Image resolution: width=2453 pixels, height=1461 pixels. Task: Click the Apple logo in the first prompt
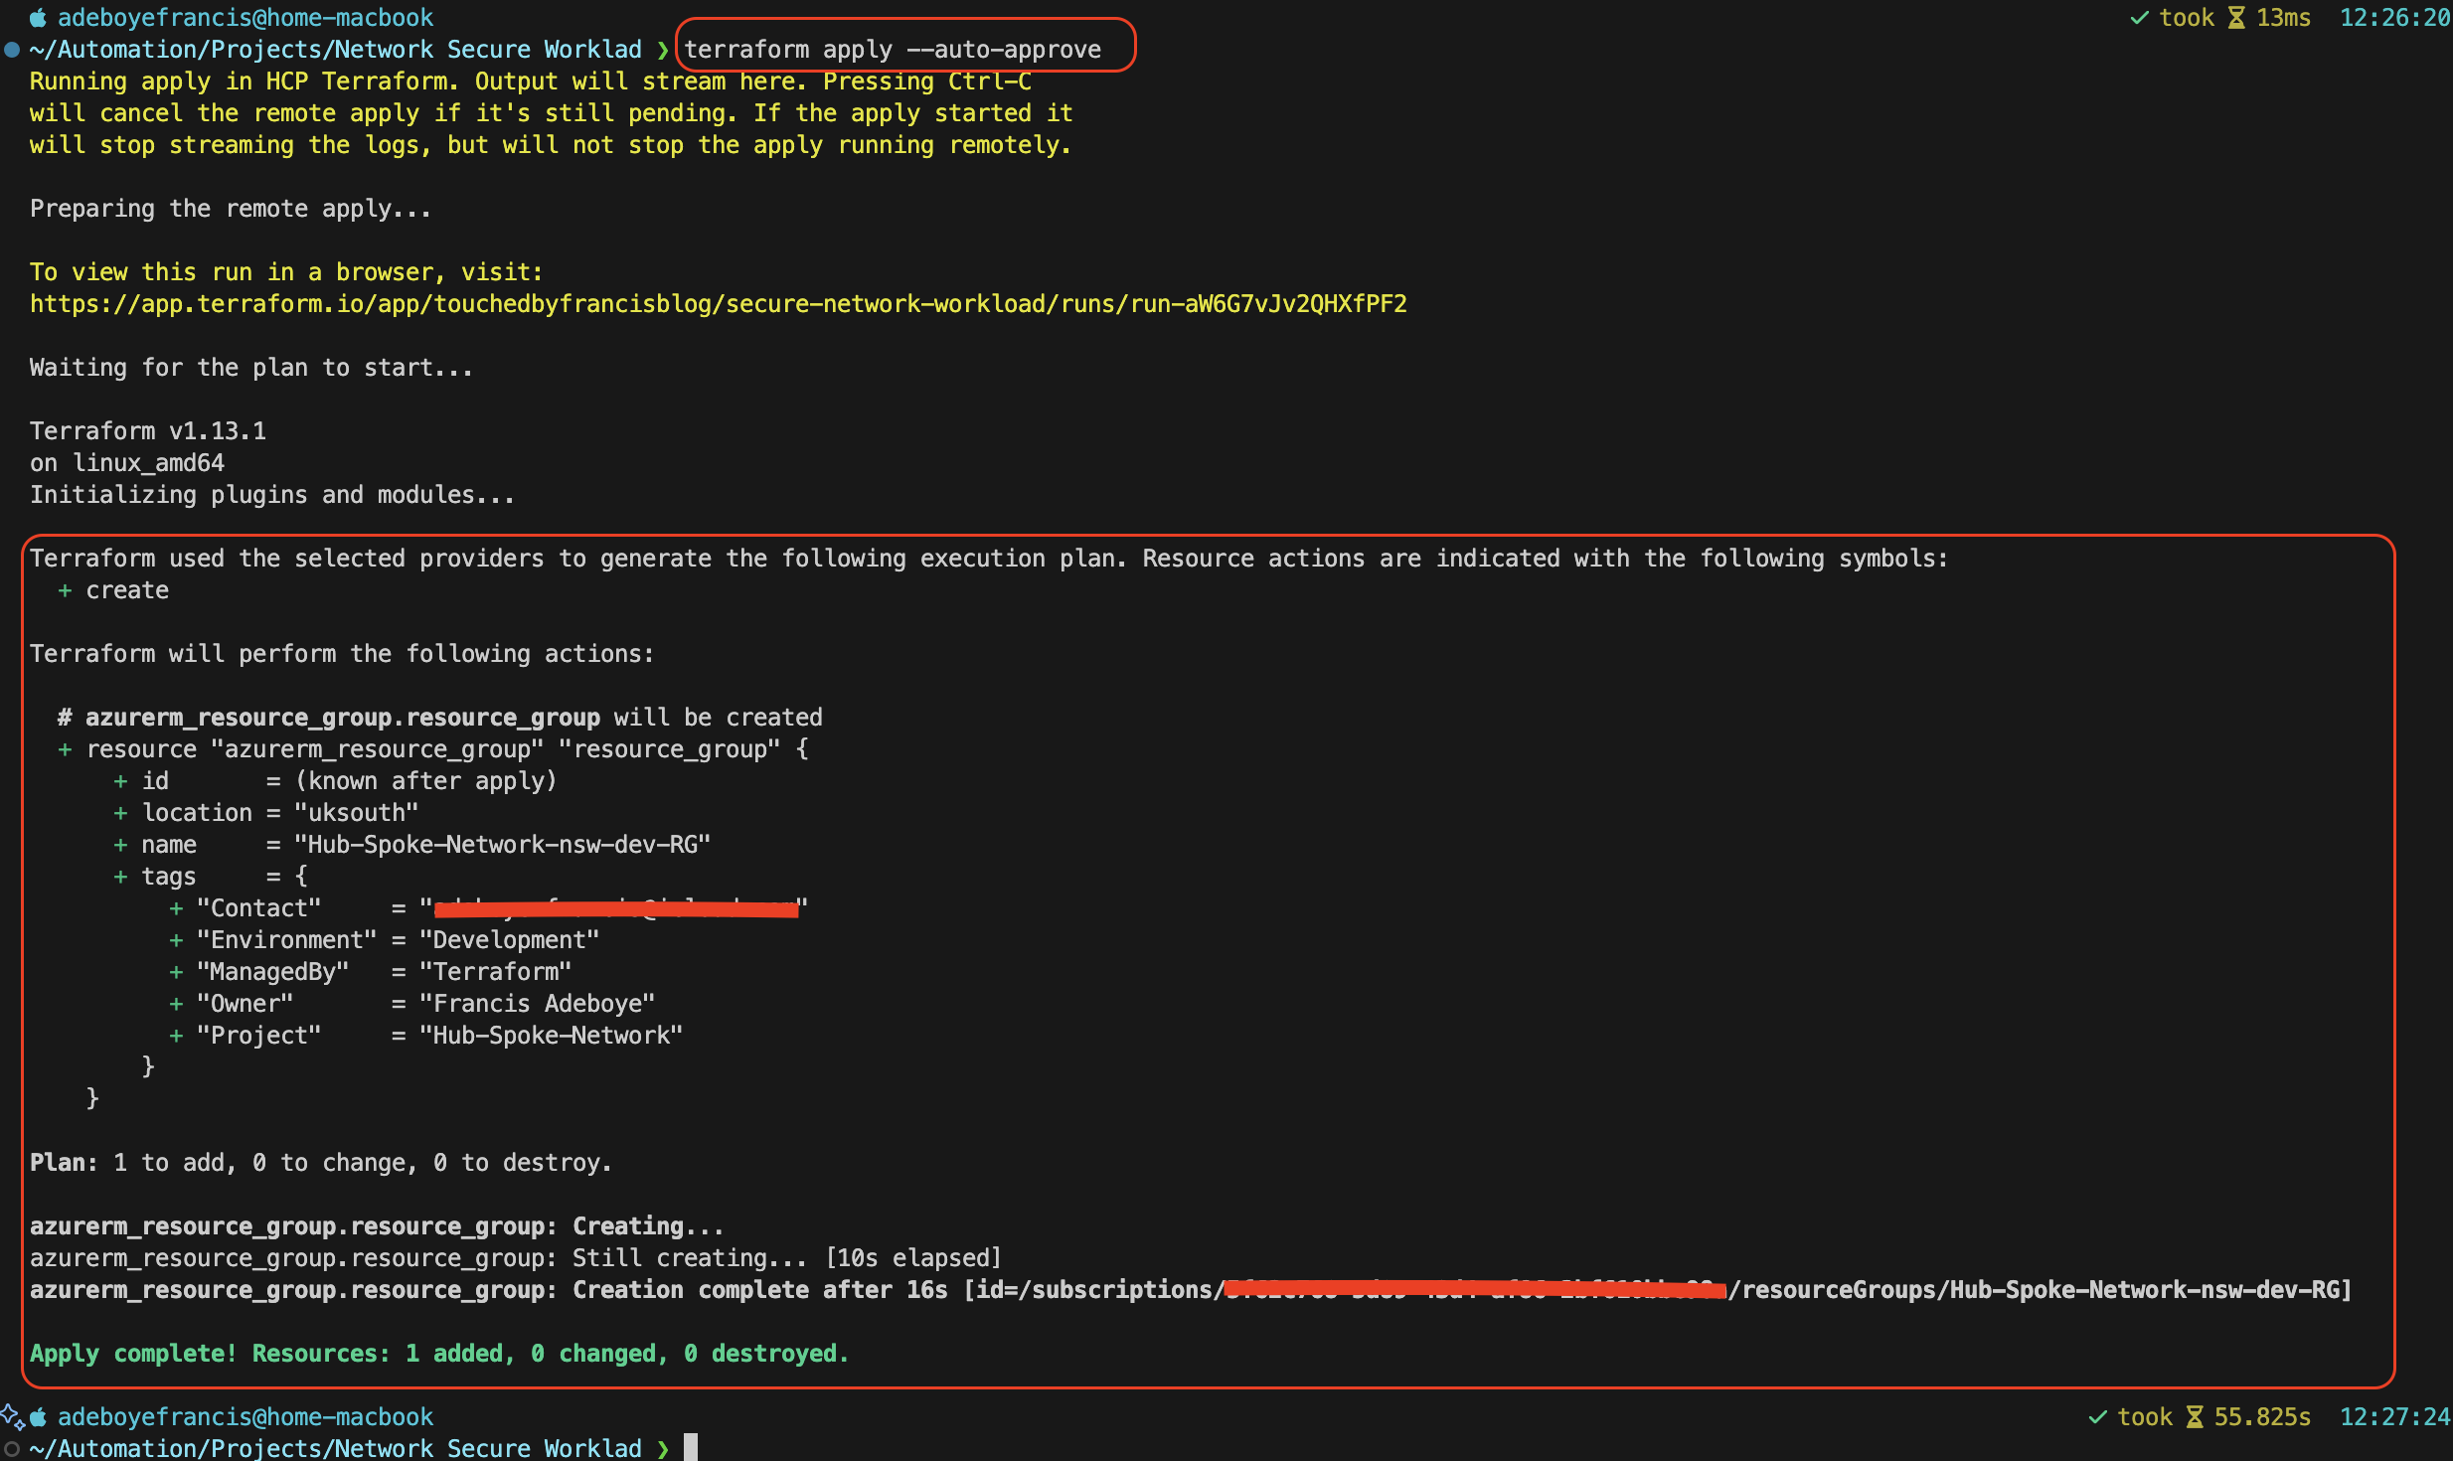38,17
